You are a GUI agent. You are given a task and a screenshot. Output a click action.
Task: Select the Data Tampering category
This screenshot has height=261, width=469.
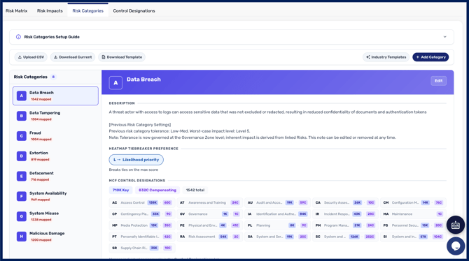(55, 116)
